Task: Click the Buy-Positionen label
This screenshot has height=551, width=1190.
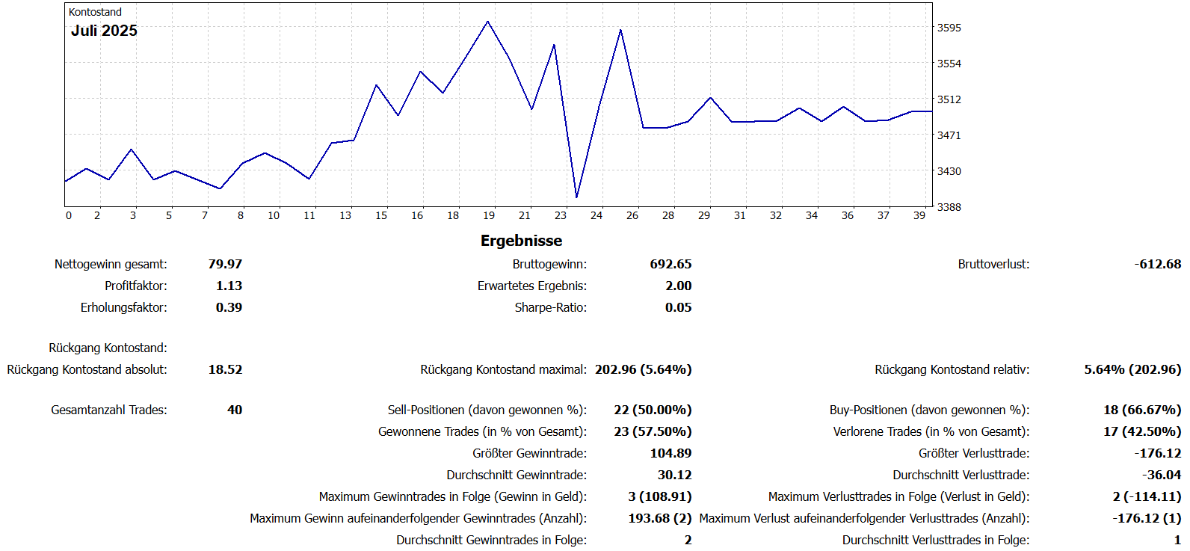Action: point(929,410)
